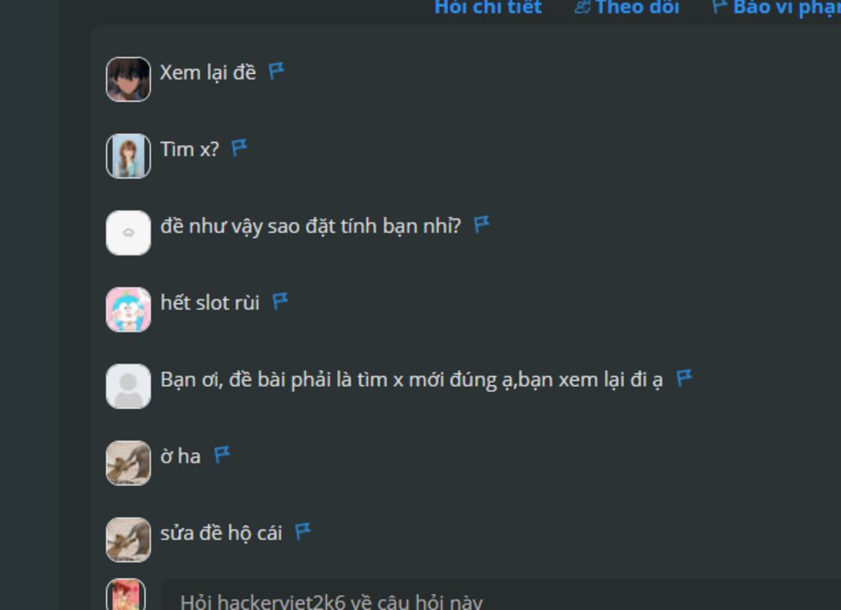The image size is (841, 610).
Task: Open avatar of "Tìm x?" commenter
Action: point(128,156)
